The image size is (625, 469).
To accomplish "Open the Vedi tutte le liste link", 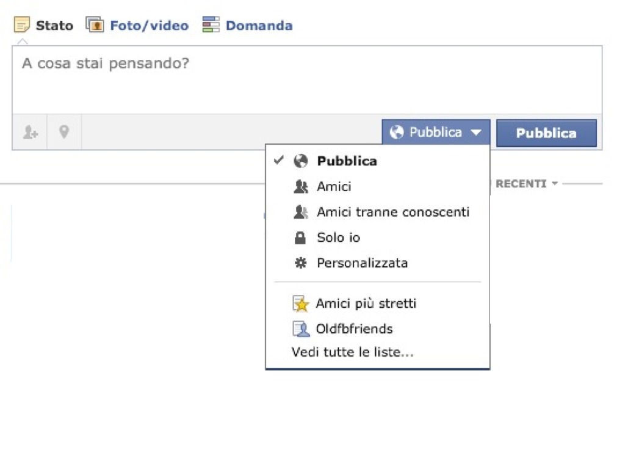I will tap(353, 352).
